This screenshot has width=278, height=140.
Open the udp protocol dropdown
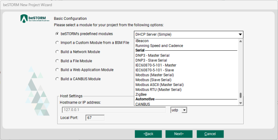[x=184, y=110]
